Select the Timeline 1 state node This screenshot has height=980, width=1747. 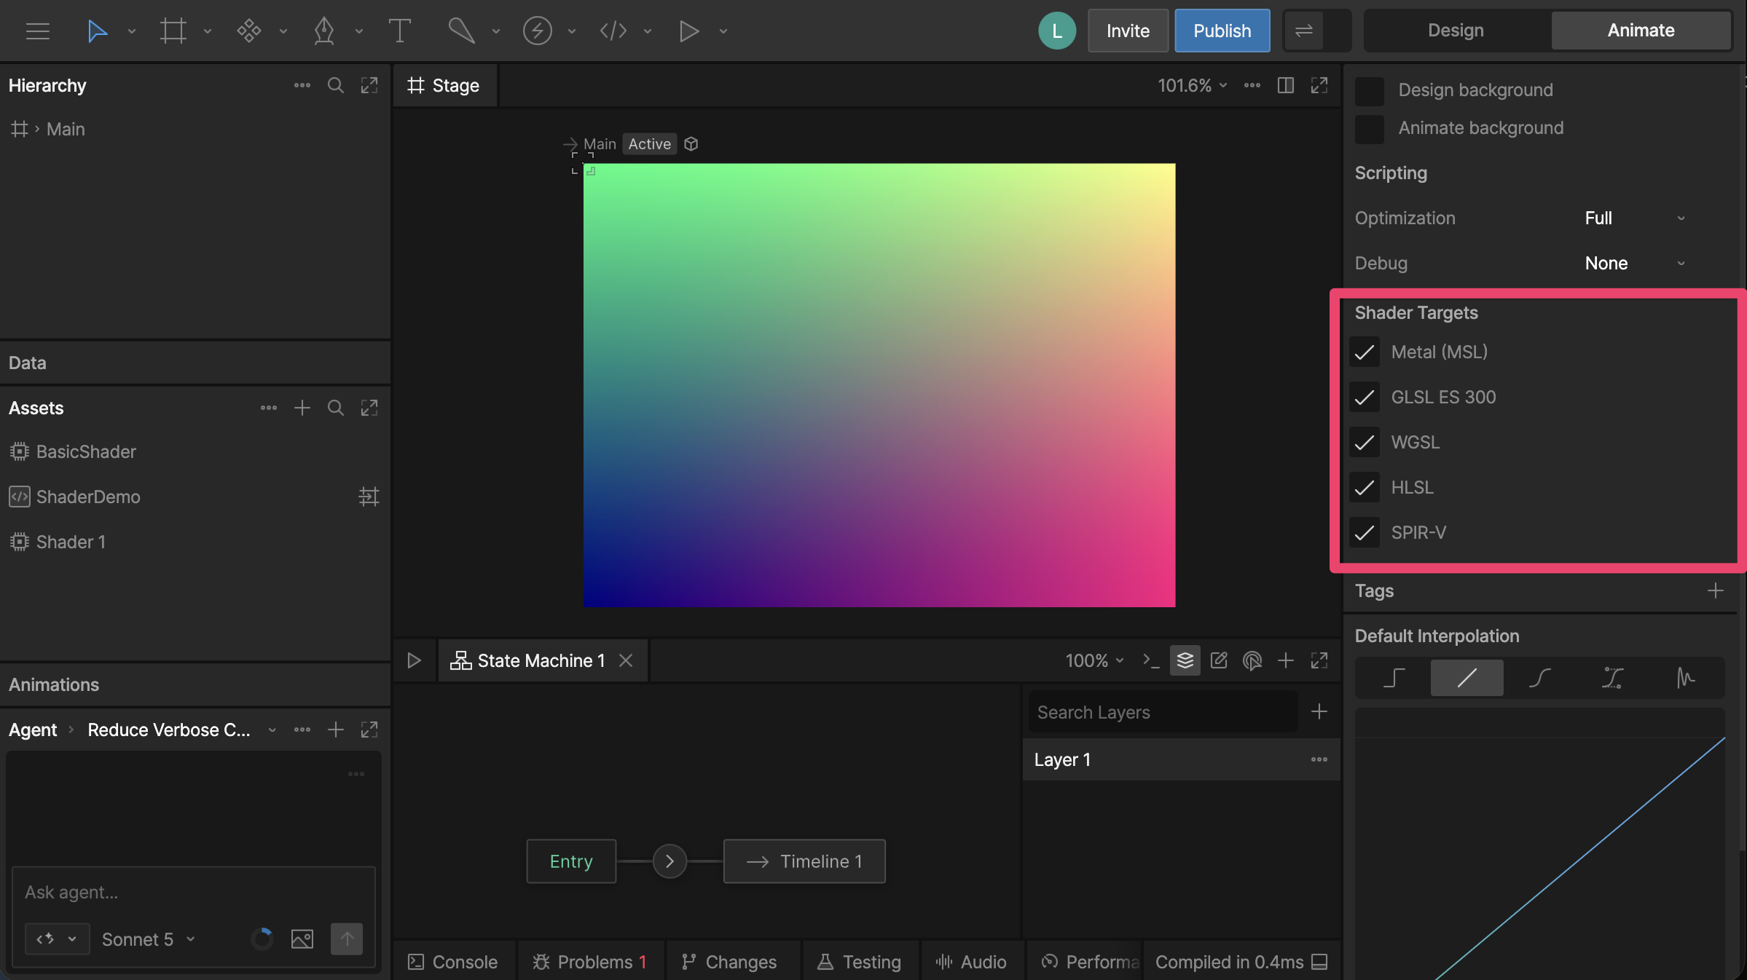804,861
